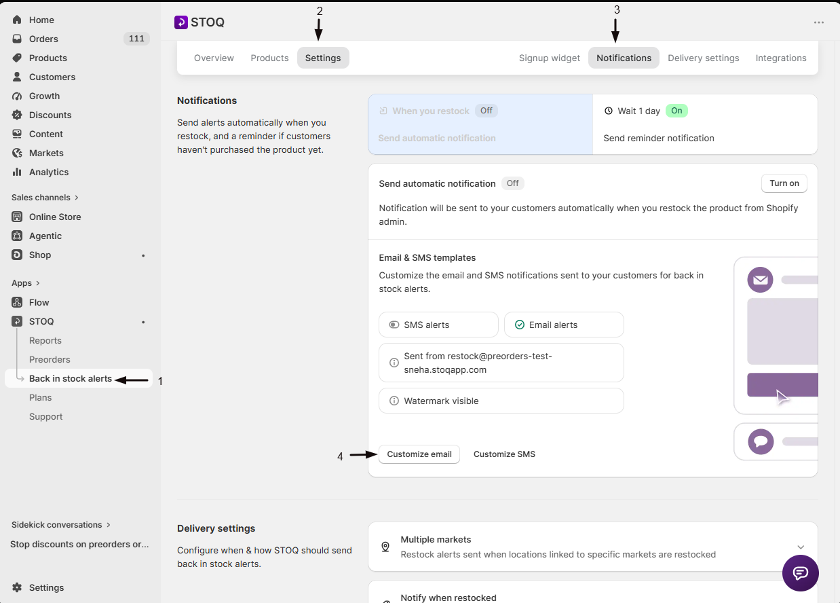Click the info icon beside Sent from address
Screen dimensions: 840x603
click(x=394, y=363)
